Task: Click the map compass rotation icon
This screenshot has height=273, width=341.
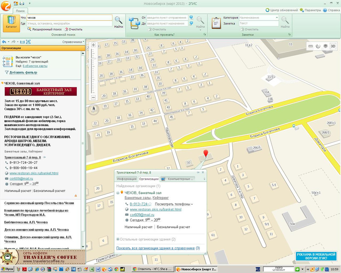Action: click(93, 108)
